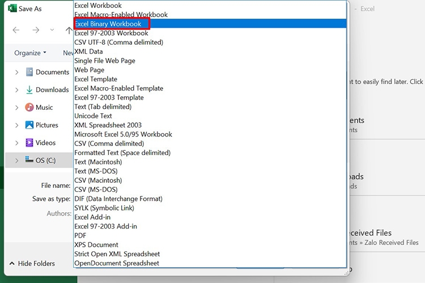Choose CSV UTF-8 (Comma delimited)
This screenshot has width=425, height=283.
210,42
